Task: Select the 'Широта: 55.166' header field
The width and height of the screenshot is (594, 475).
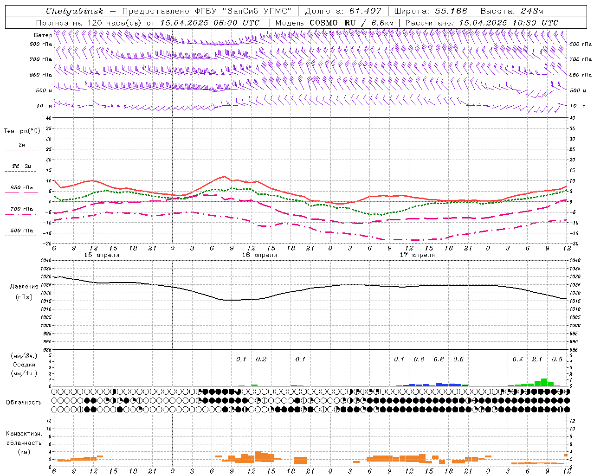Action: pos(431,11)
